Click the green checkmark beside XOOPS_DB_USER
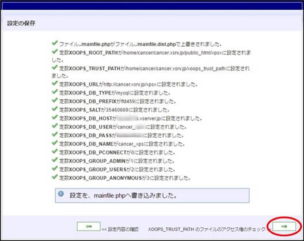 click(55, 126)
